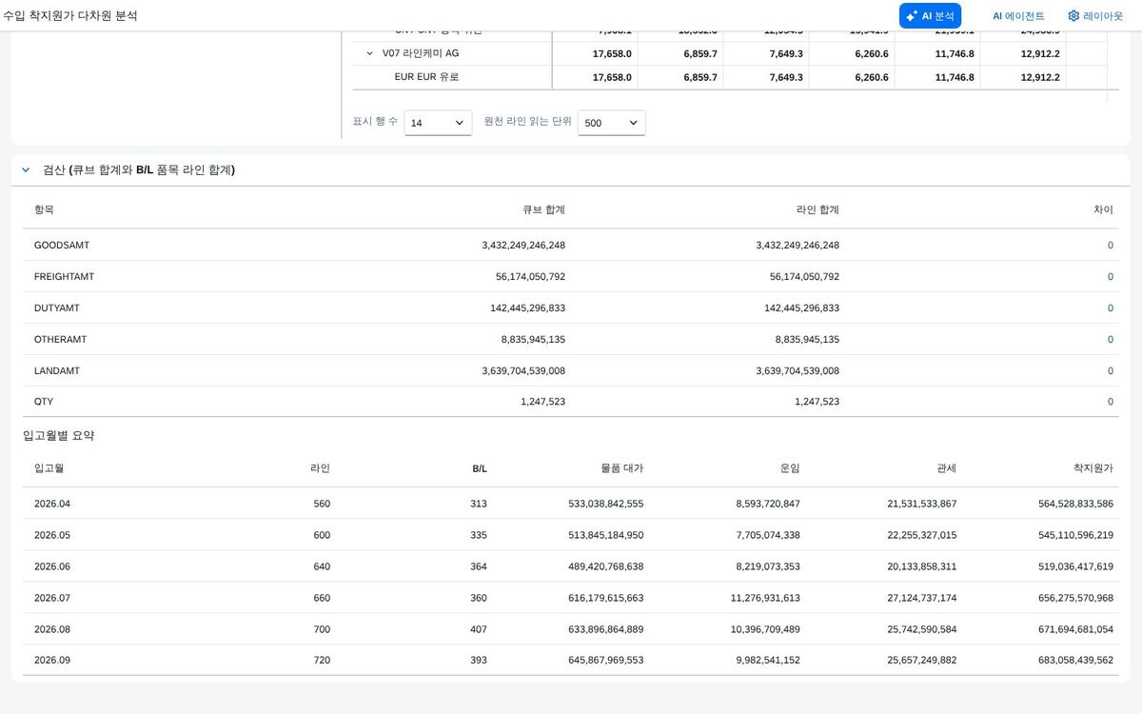This screenshot has width=1142, height=714.
Task: Click the AI 분석 button
Action: click(x=930, y=15)
